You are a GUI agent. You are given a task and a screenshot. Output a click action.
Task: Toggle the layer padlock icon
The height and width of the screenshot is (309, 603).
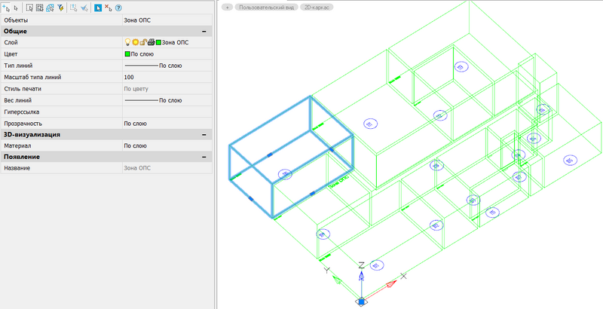[143, 42]
